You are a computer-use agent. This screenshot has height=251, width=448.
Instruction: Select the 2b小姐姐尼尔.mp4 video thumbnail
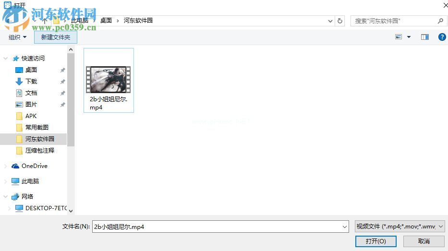point(108,80)
